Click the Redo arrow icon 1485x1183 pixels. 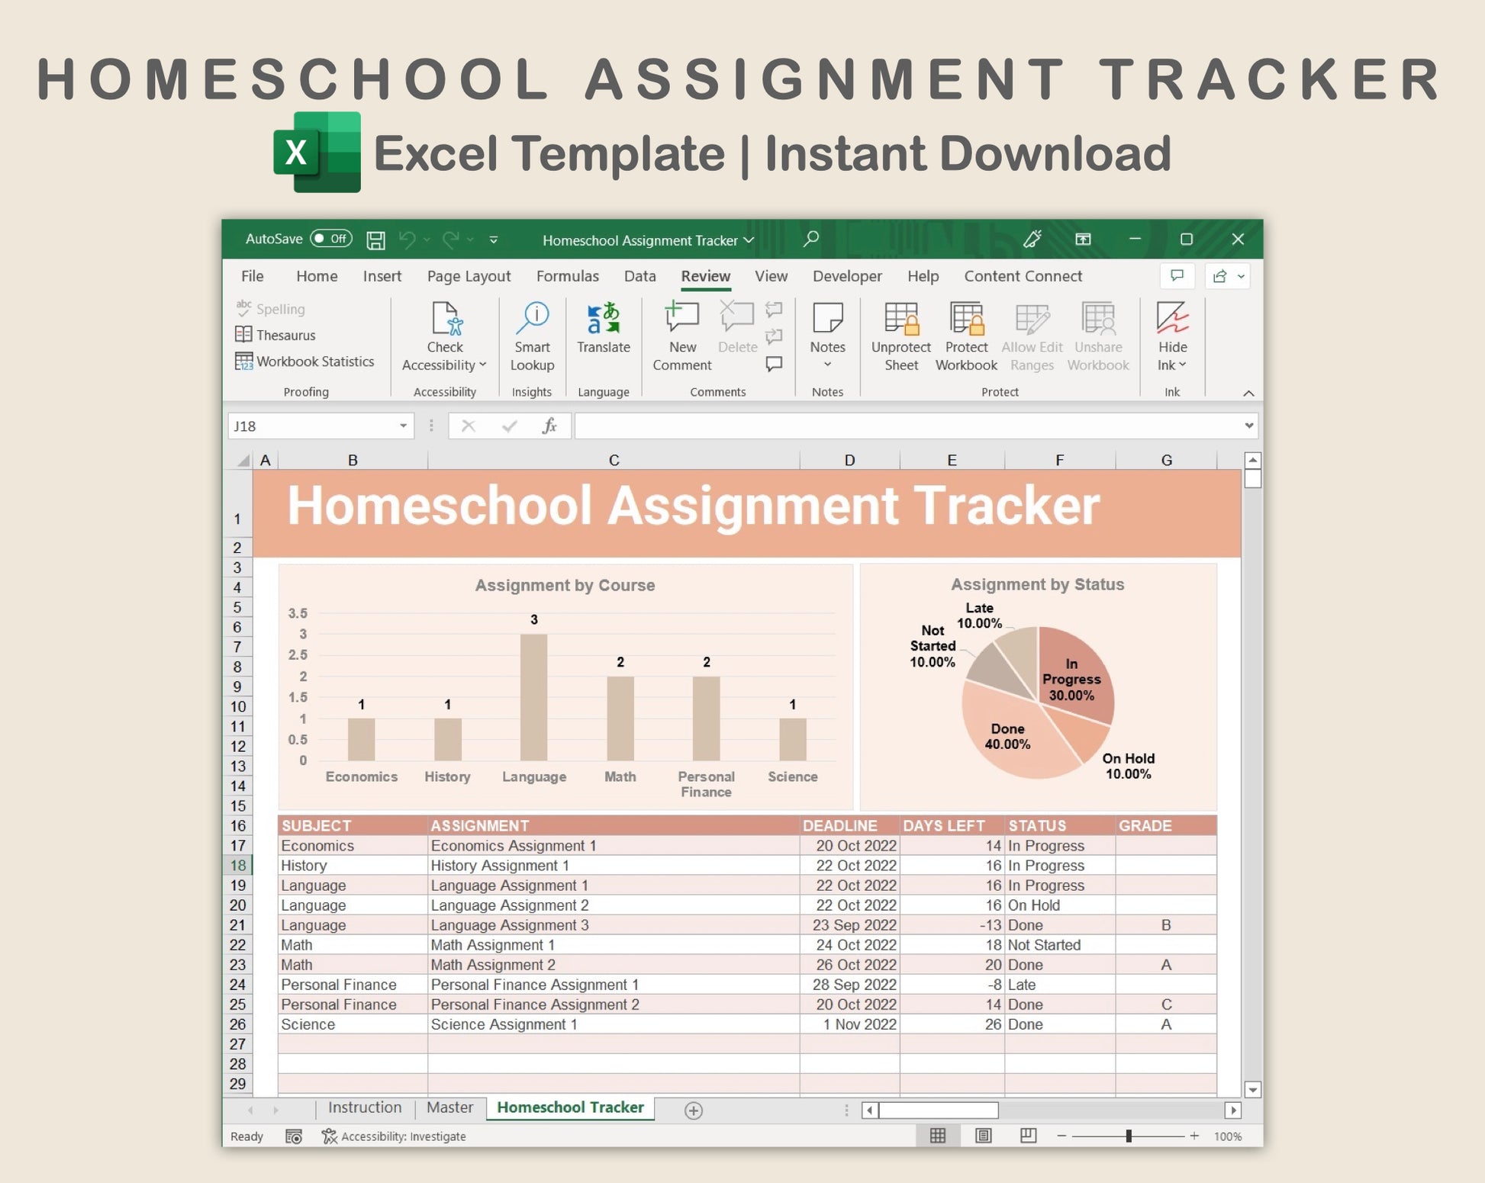451,240
